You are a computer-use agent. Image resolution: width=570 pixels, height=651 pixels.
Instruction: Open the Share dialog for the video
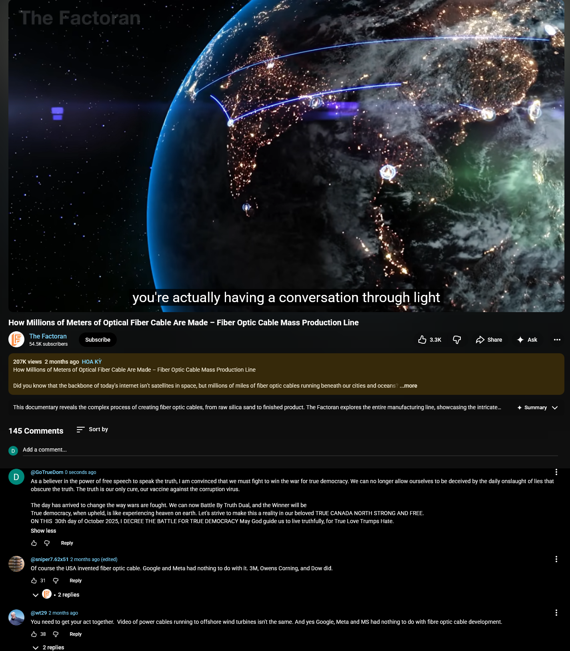pyautogui.click(x=489, y=340)
